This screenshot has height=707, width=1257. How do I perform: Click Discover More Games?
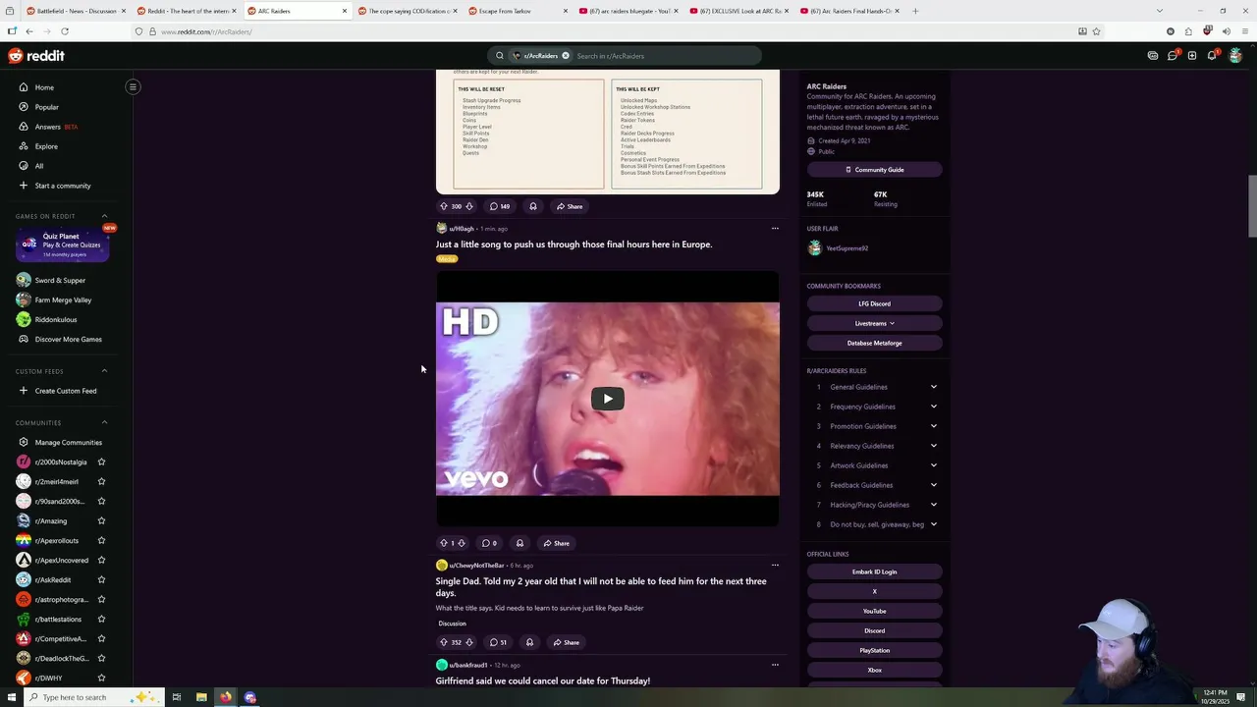(62, 339)
